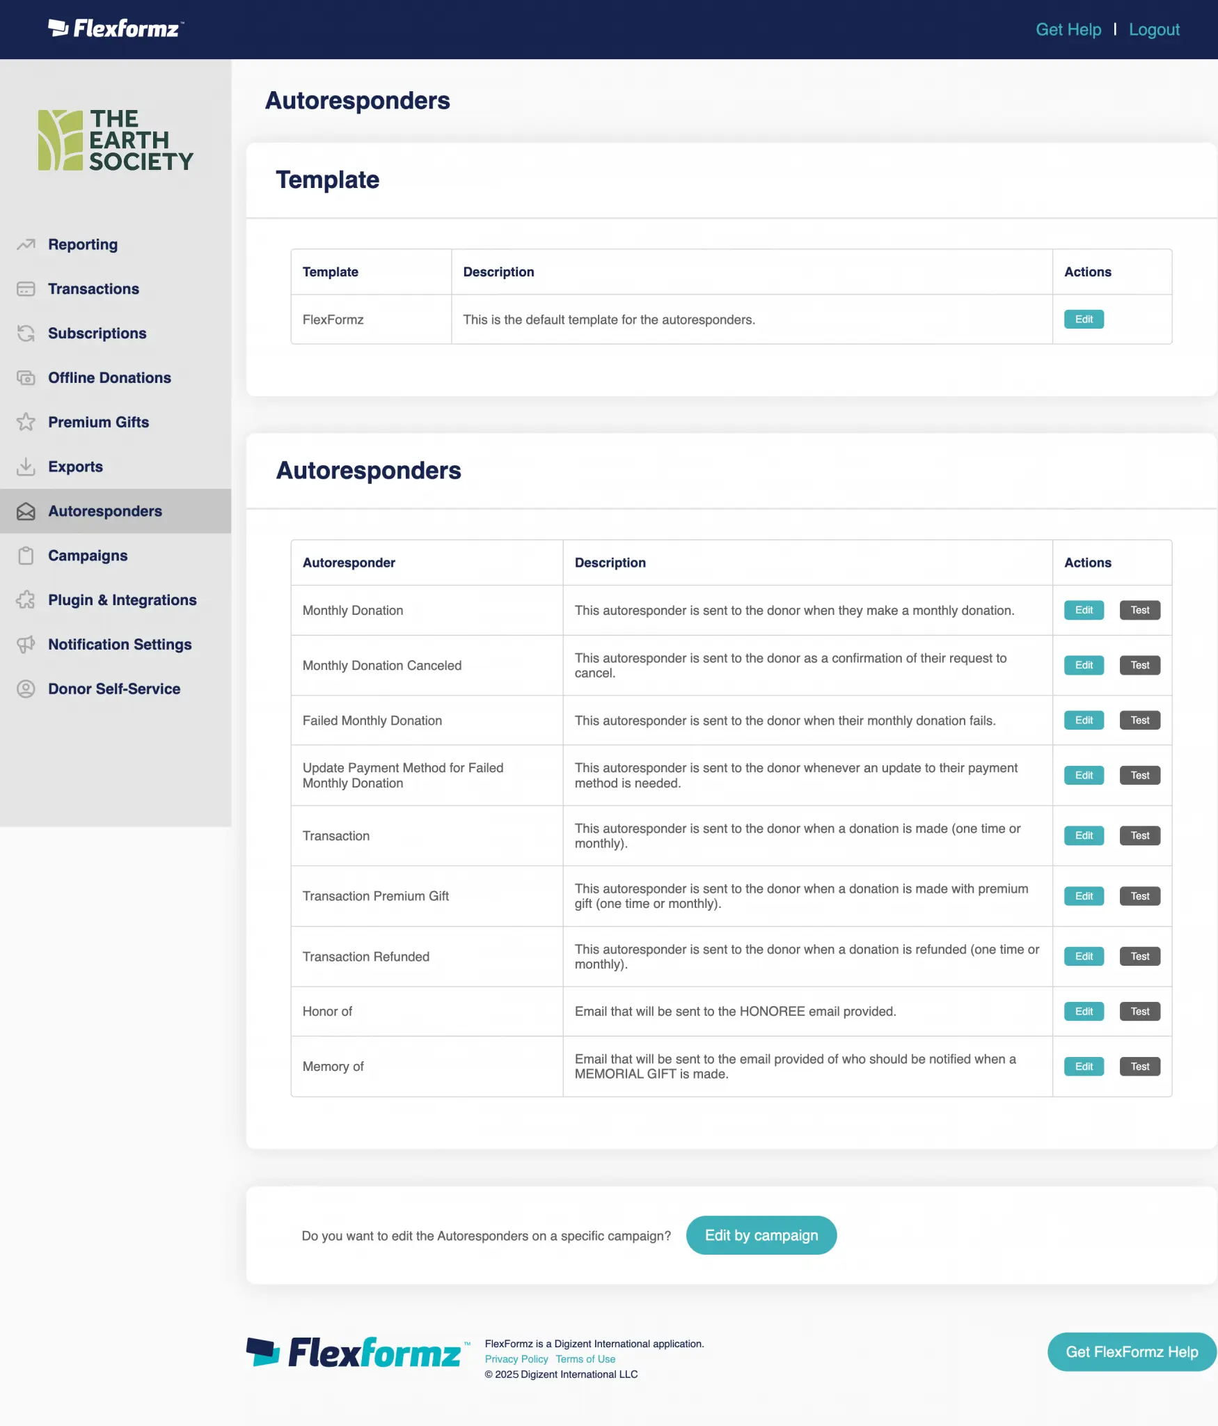Click the Donor Self-Service user icon
Image resolution: width=1218 pixels, height=1426 pixels.
tap(26, 689)
